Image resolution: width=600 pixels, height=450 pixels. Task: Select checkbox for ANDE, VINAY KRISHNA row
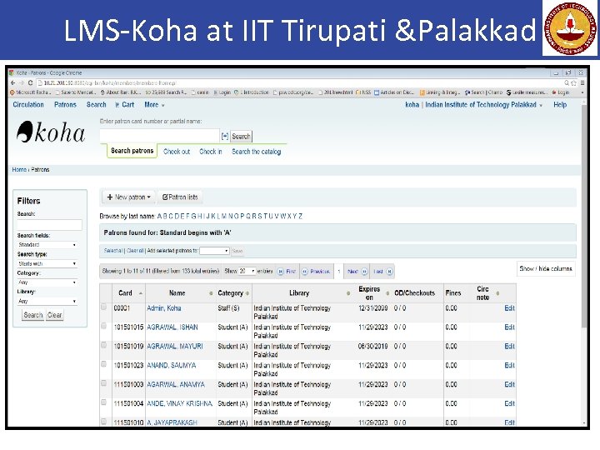click(x=103, y=402)
